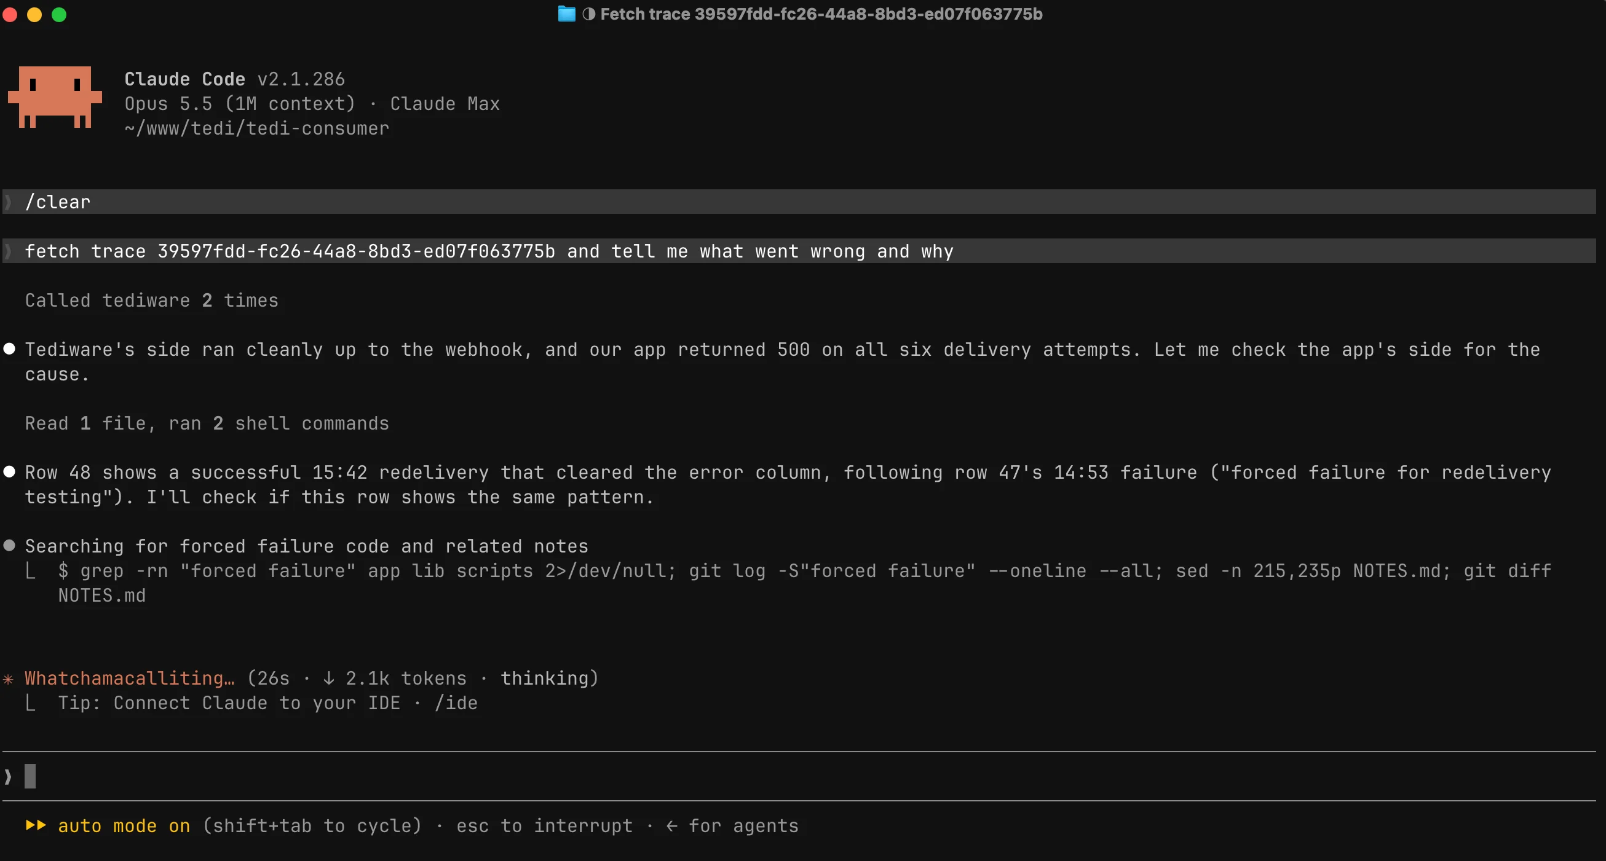The width and height of the screenshot is (1606, 861).
Task: Click the 'thinking)' status word
Action: point(549,678)
